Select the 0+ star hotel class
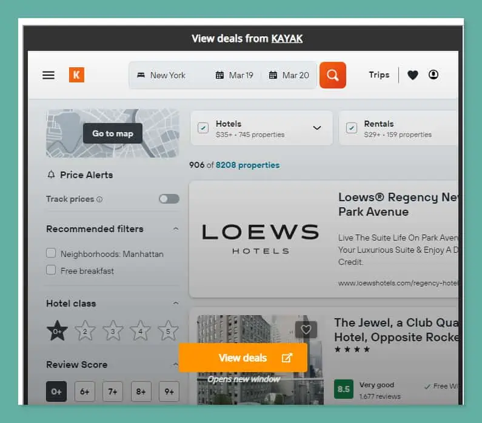Image resolution: width=482 pixels, height=423 pixels. point(57,331)
